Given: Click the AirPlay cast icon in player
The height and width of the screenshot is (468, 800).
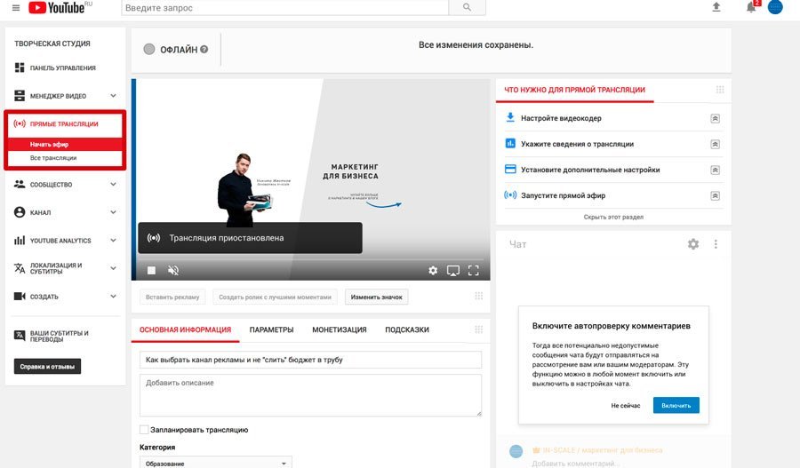Looking at the screenshot, I should coord(453,270).
